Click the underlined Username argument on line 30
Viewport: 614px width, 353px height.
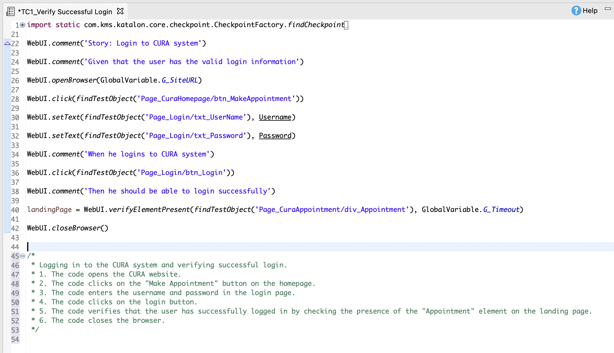(275, 117)
